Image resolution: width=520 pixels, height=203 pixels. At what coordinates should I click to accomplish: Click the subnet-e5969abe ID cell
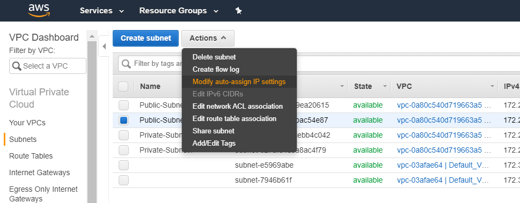point(264,165)
